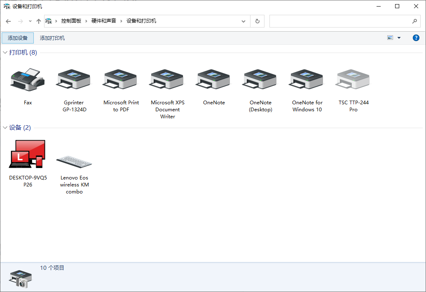
Task: Select the Fax printer icon
Action: [x=28, y=79]
